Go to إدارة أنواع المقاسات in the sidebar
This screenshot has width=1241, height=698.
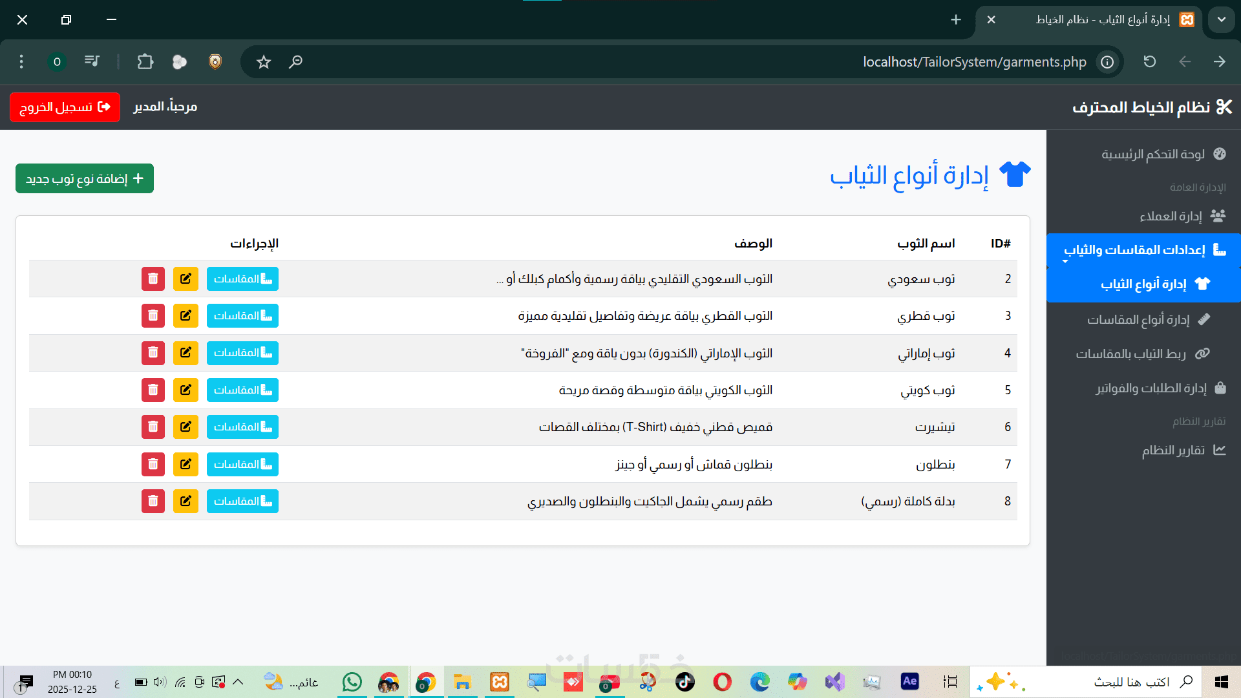coord(1138,319)
